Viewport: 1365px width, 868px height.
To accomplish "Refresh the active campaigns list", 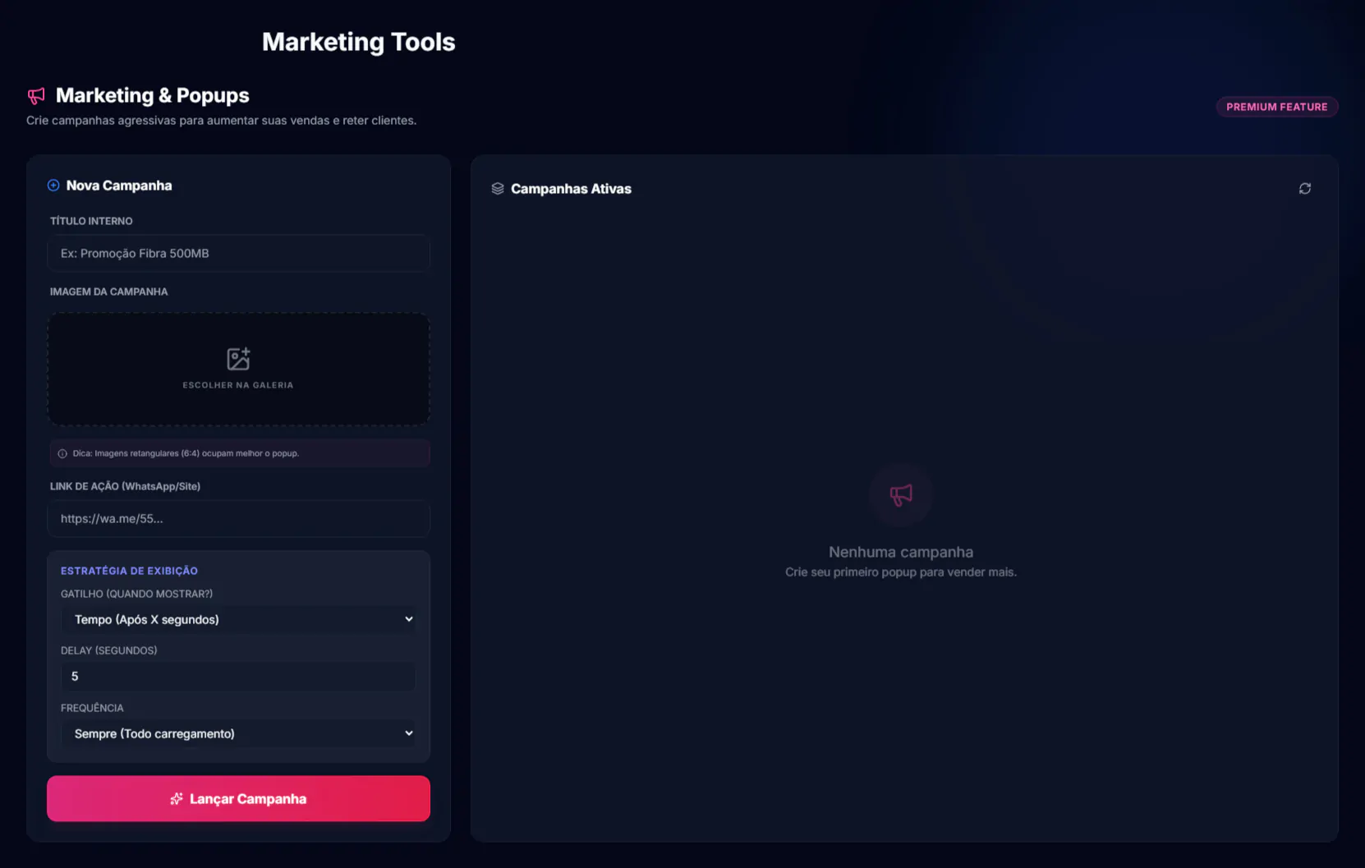I will click(x=1304, y=189).
